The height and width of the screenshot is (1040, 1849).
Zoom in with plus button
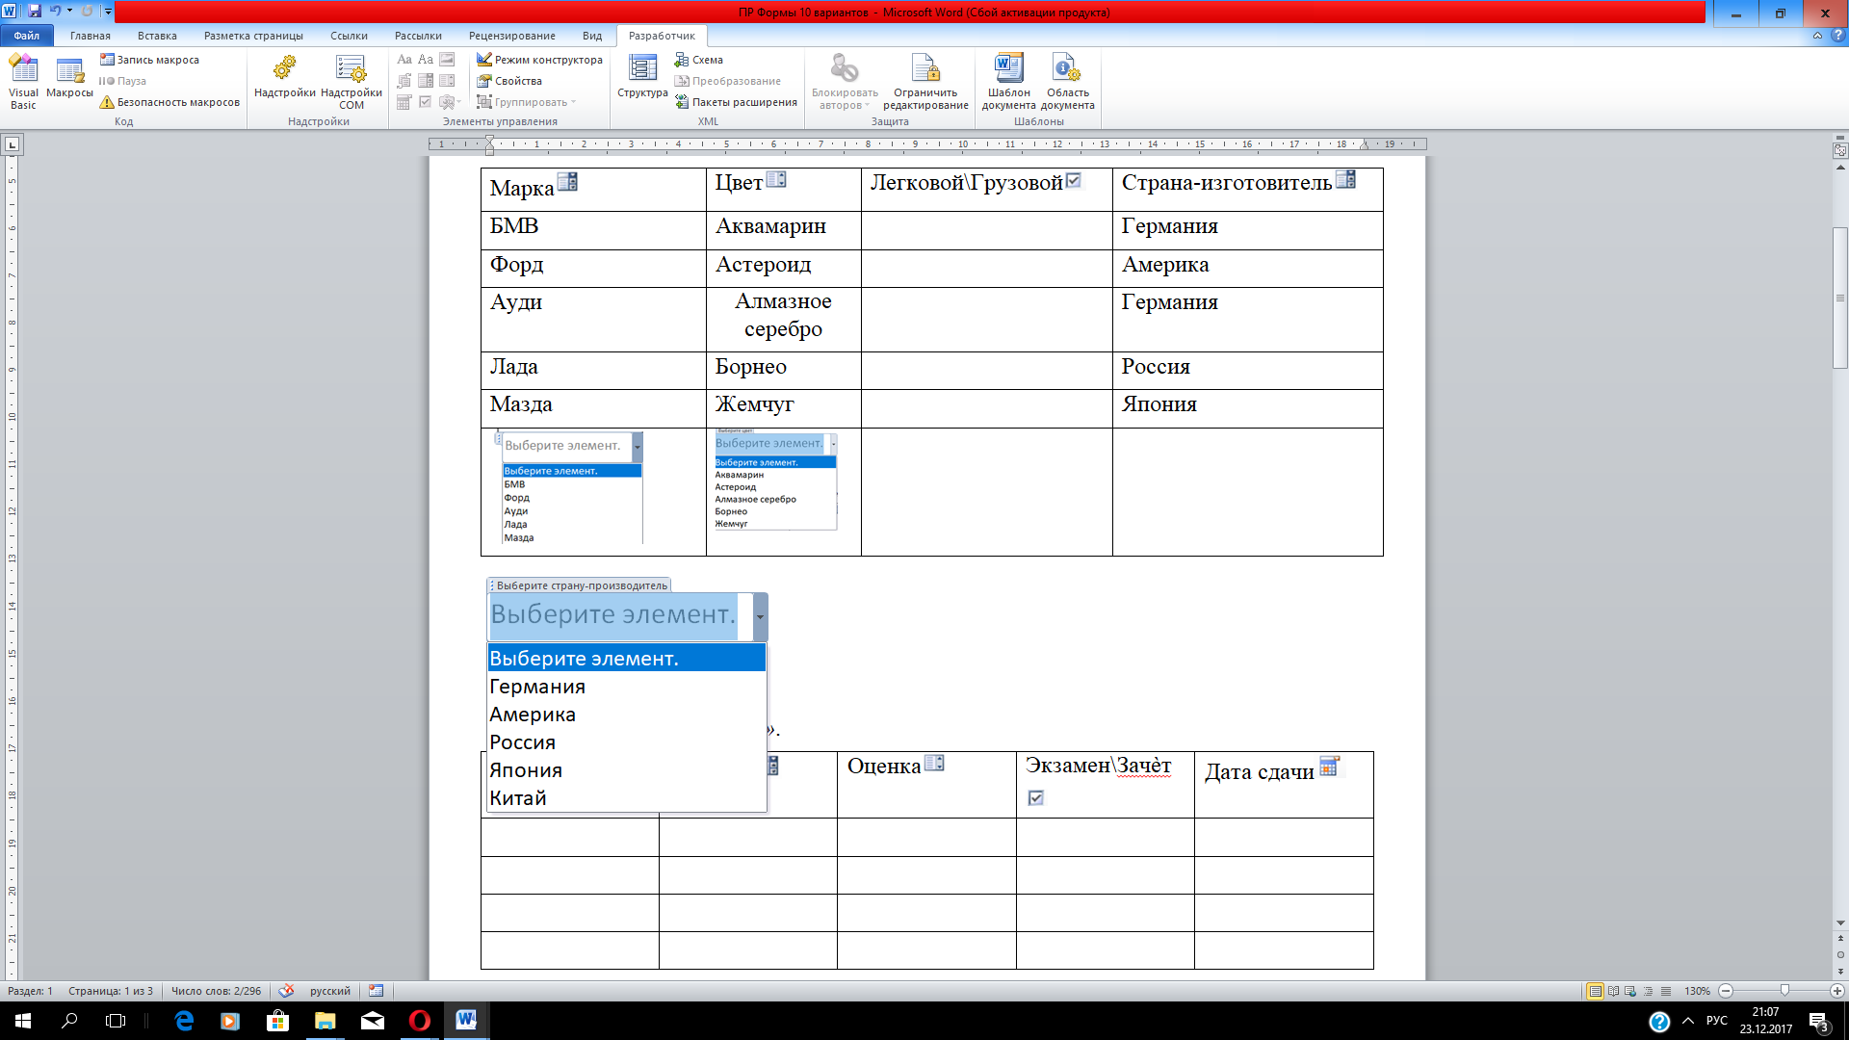(1837, 991)
